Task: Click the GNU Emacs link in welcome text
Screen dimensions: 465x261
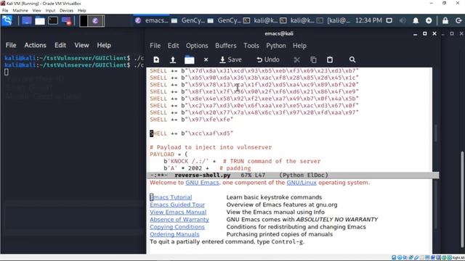Action: point(202,183)
